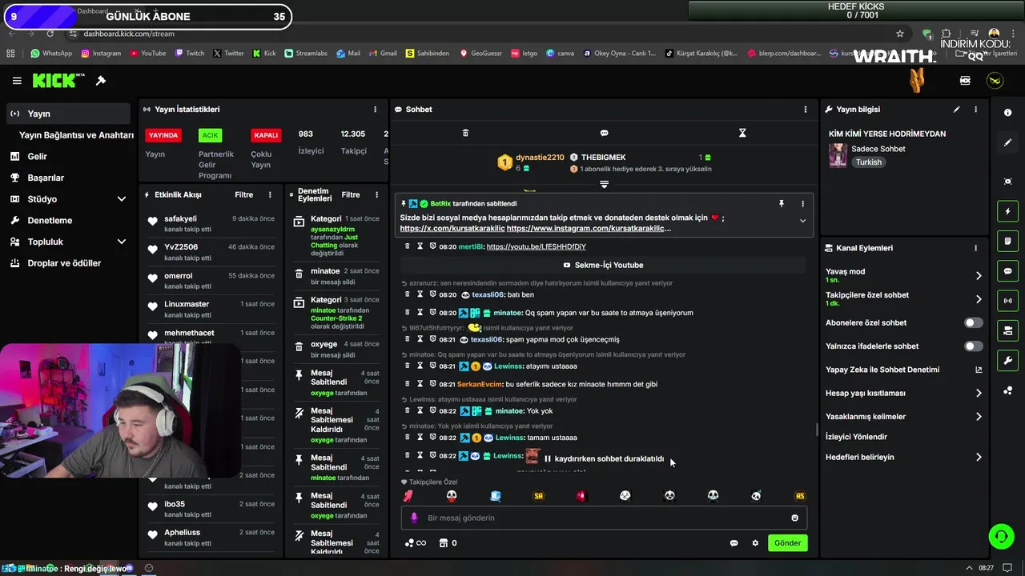Viewport: 1025px width, 576px height.
Task: Open the Yayın bilgisi three-dot menu
Action: click(975, 110)
